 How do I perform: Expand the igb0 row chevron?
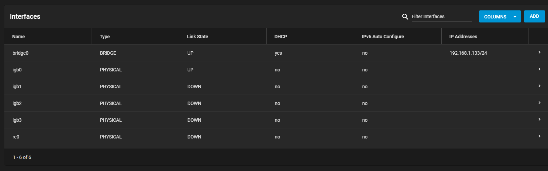point(539,69)
